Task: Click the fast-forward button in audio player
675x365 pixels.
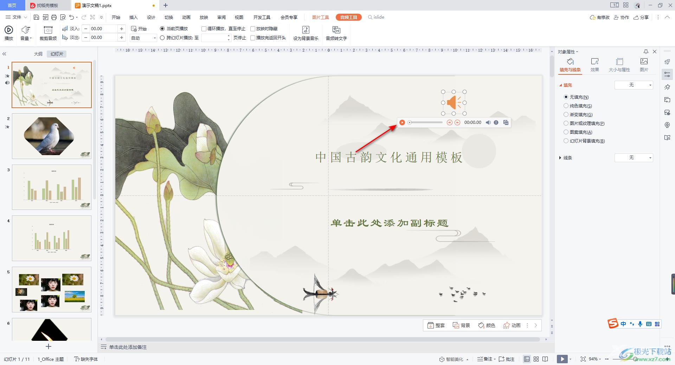Action: pos(457,122)
